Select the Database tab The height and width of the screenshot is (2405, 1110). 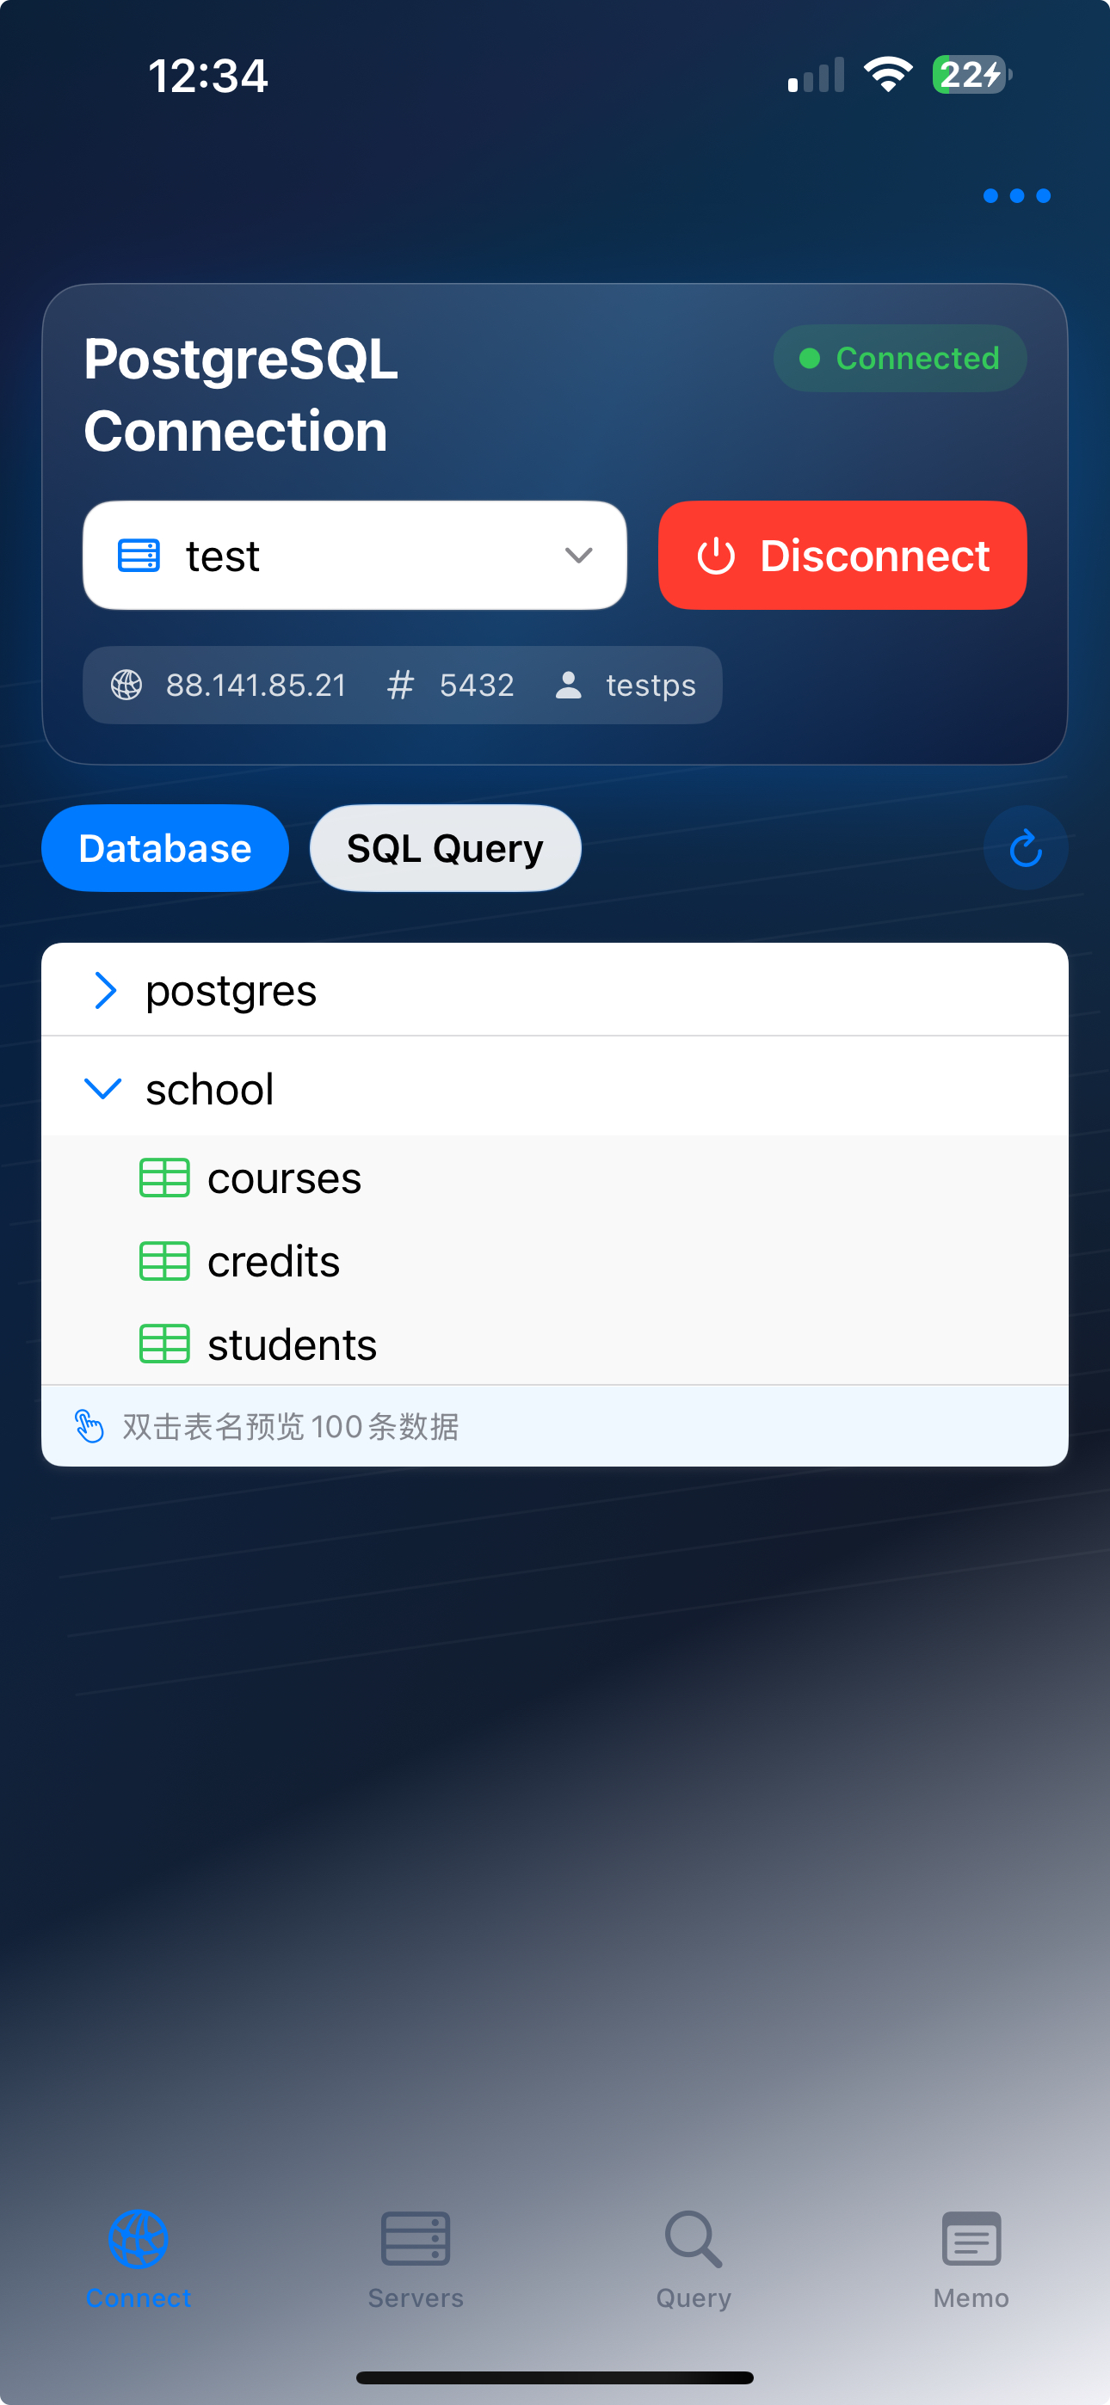coord(164,848)
